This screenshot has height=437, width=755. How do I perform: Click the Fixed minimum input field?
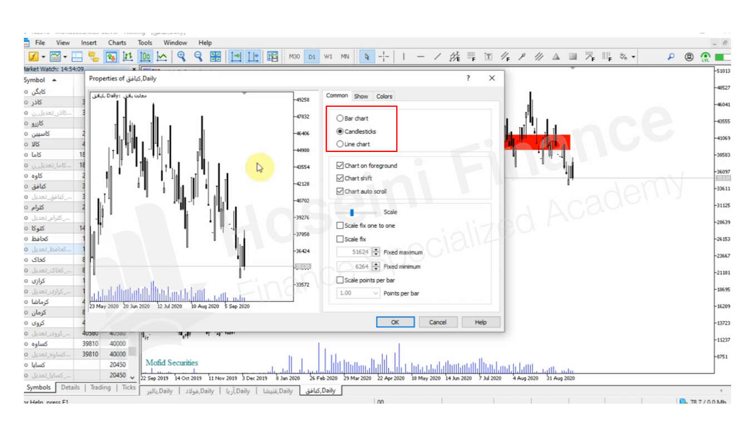coord(354,267)
